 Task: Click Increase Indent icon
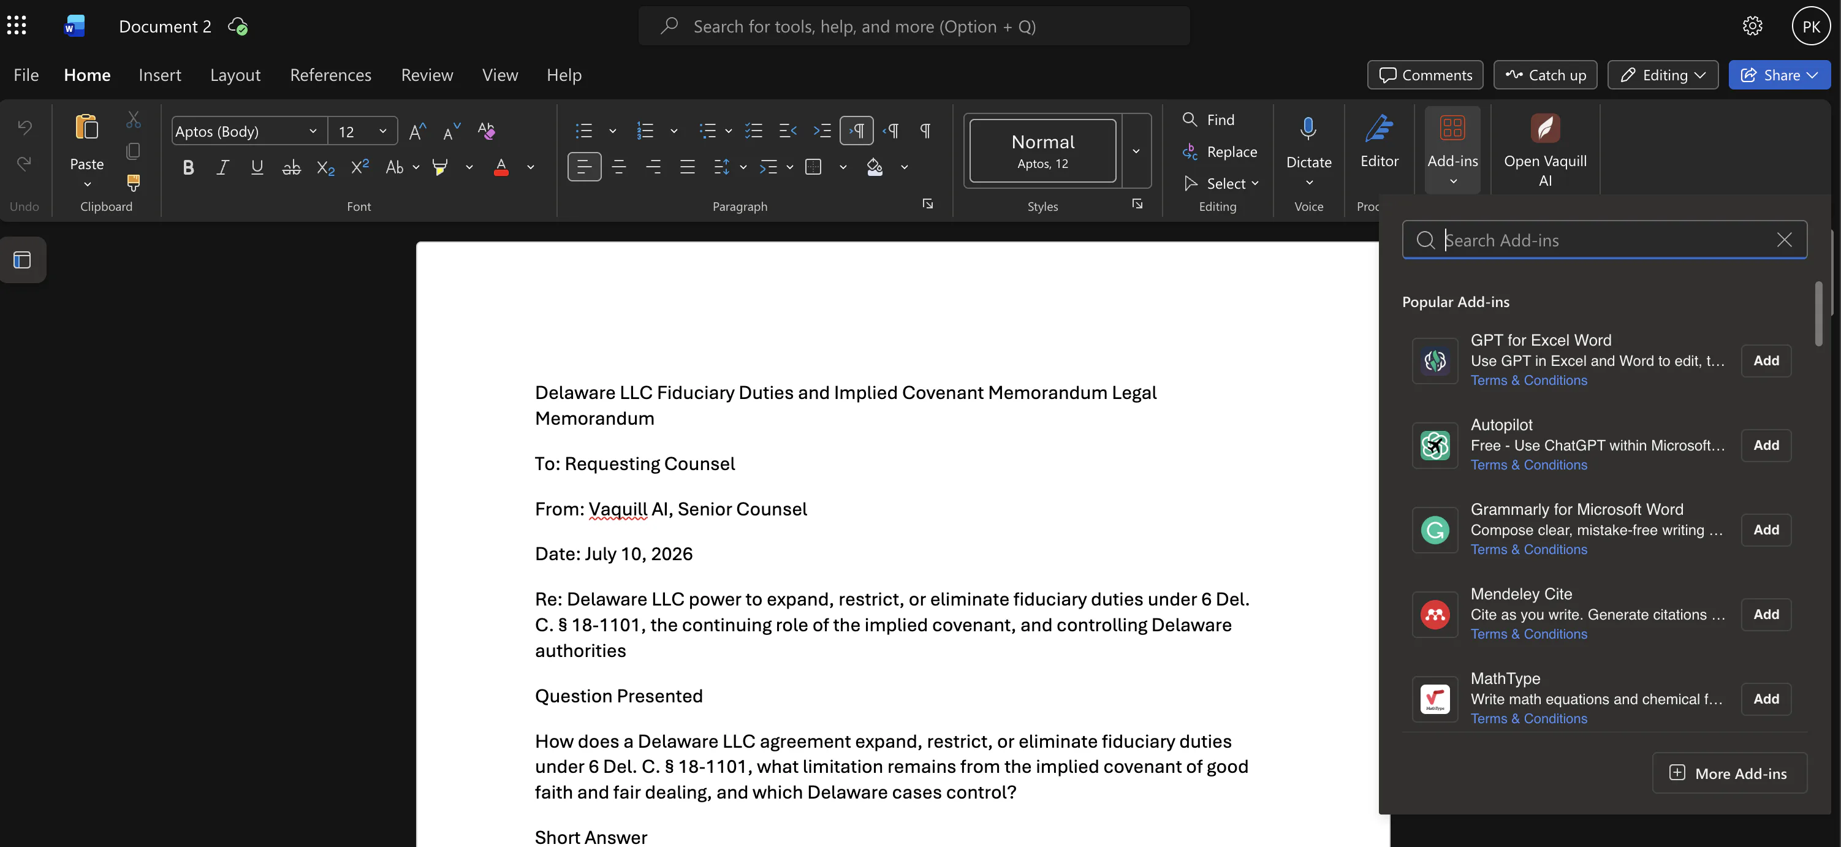coord(822,131)
